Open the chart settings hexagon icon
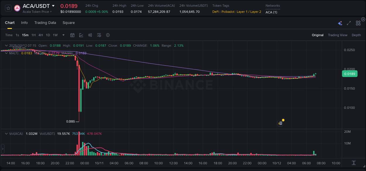The height and width of the screenshot is (171, 366). pyautogui.click(x=107, y=35)
